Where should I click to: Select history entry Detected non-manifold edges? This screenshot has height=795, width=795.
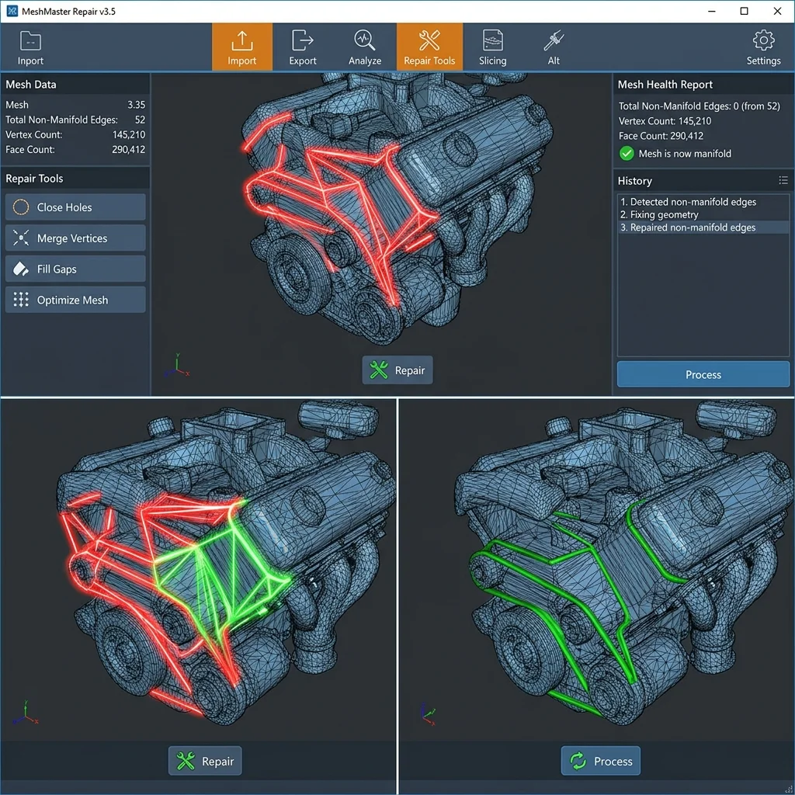pos(703,202)
